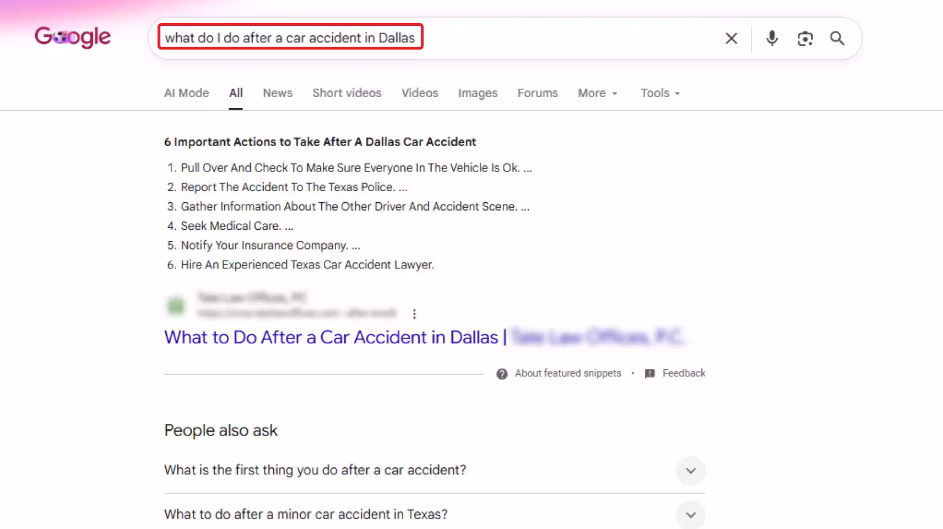Click the blurred site favicon of result

176,305
